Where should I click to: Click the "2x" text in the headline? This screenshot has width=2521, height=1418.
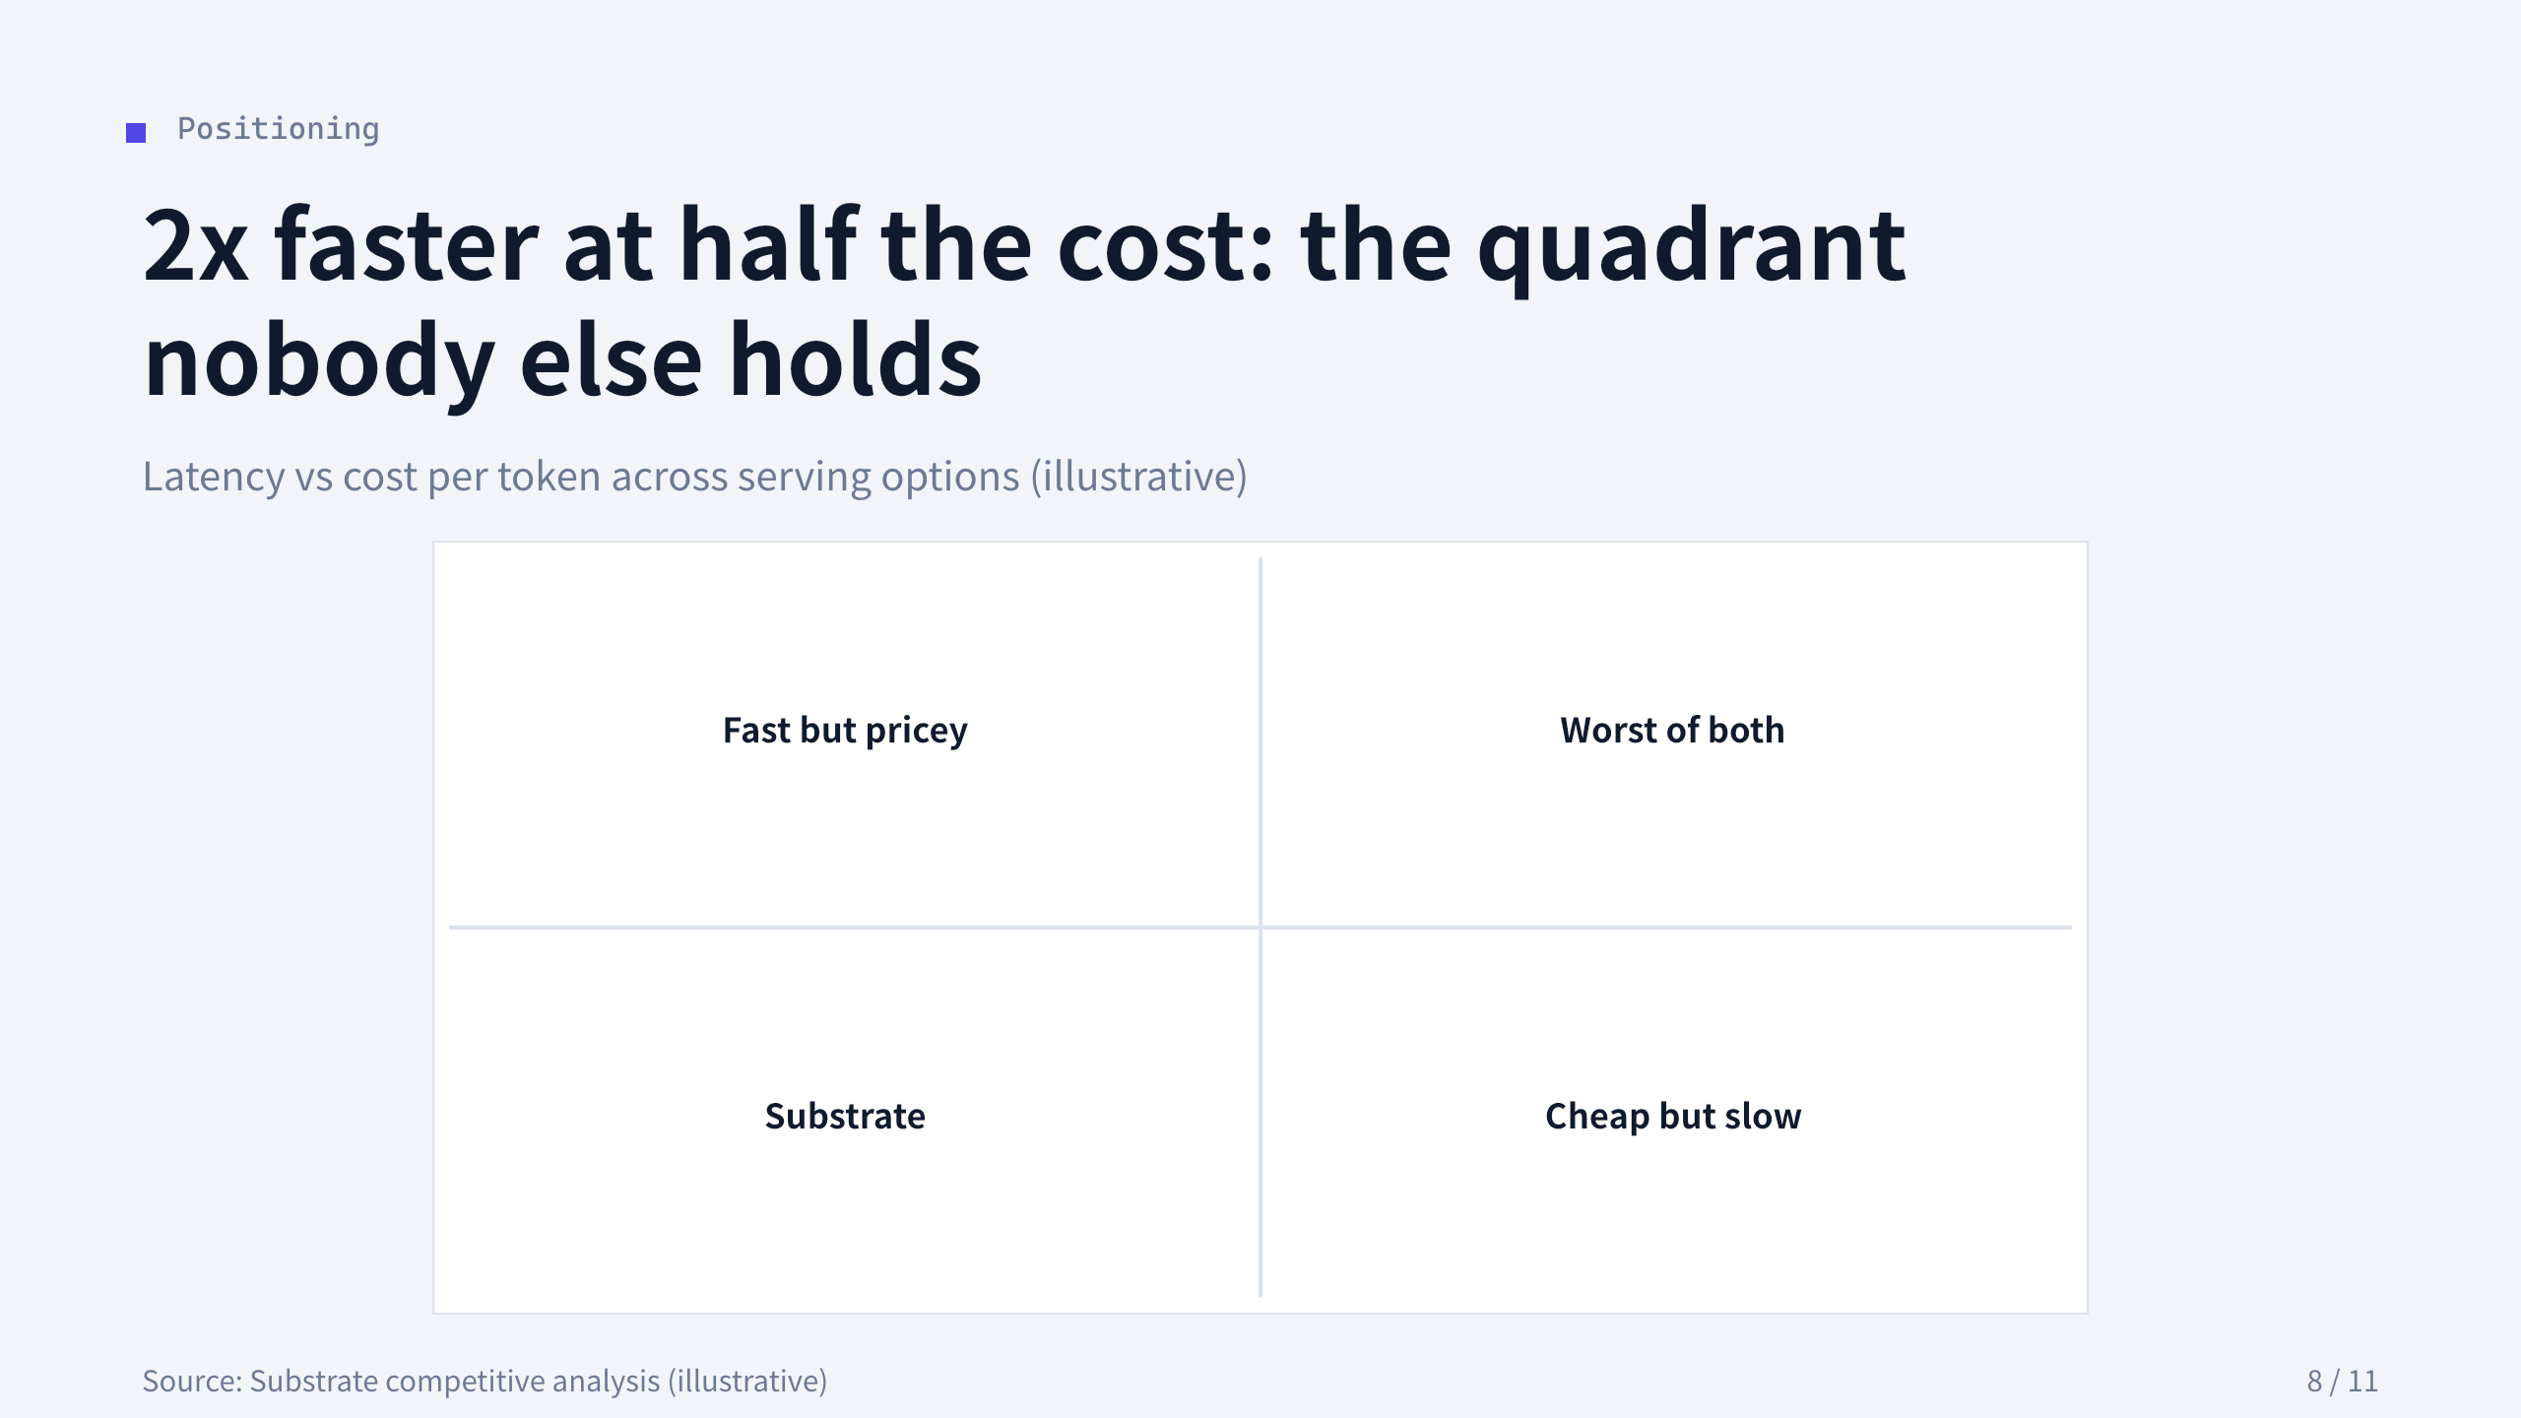(195, 246)
